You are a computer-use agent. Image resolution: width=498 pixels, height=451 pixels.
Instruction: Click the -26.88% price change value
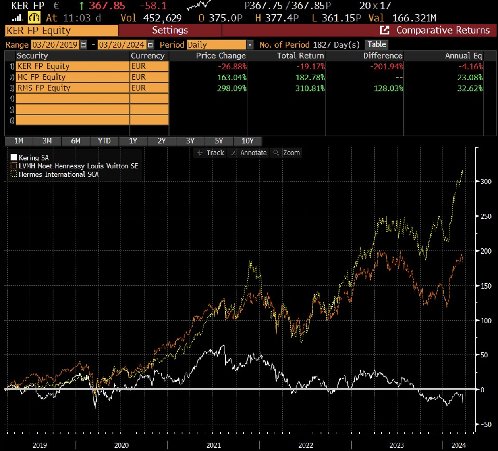(x=232, y=66)
